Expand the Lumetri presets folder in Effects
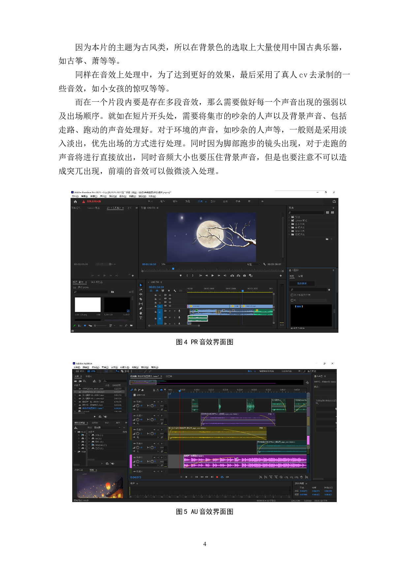This screenshot has height=579, width=409. [x=289, y=221]
